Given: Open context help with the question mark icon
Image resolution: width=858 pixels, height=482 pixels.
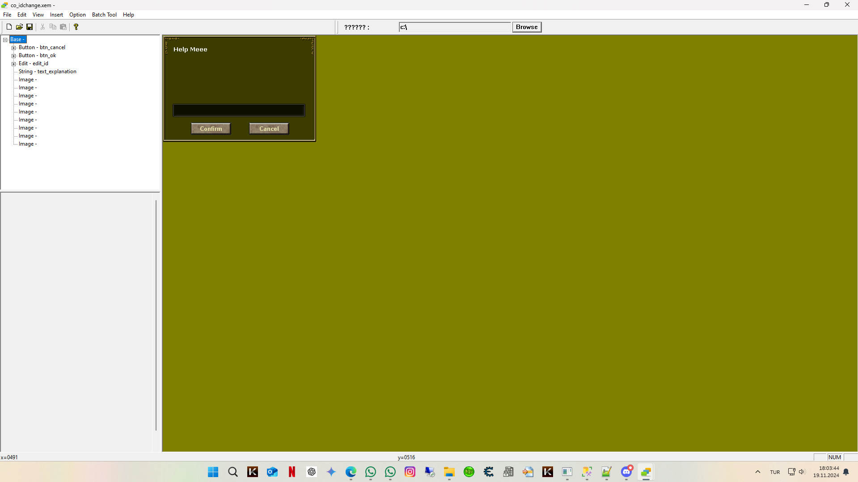Looking at the screenshot, I should [x=76, y=26].
